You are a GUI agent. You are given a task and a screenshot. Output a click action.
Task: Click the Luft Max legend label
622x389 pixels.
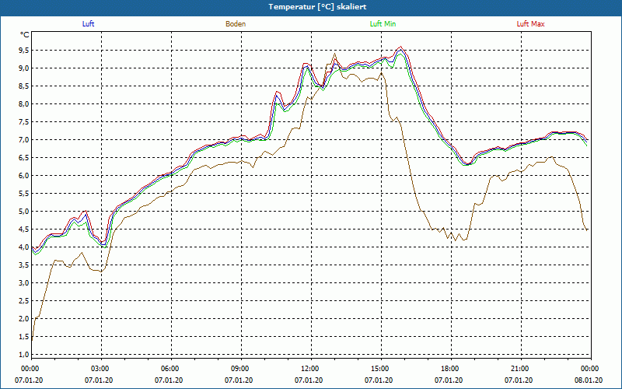(x=530, y=24)
